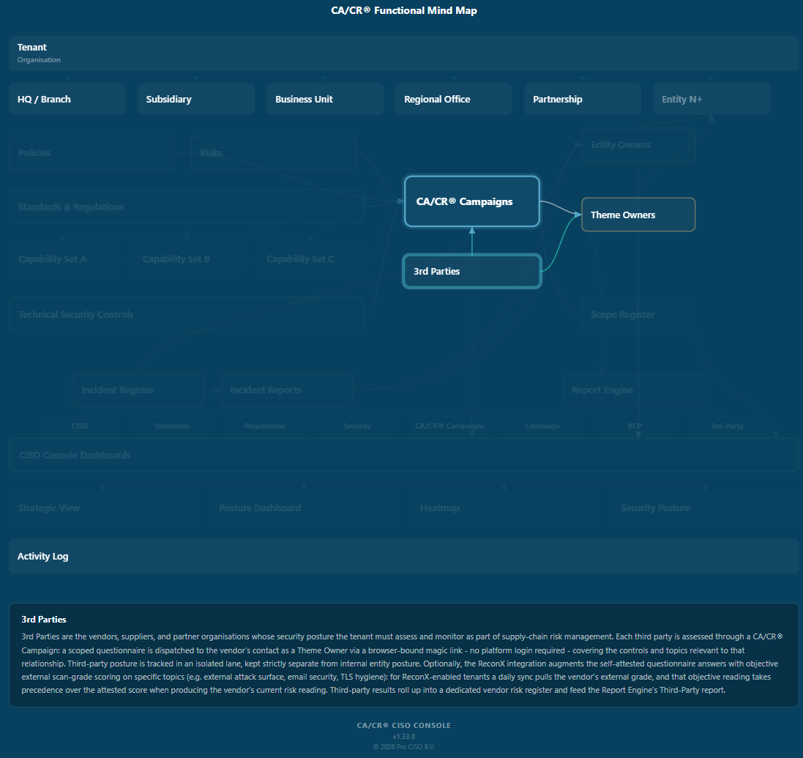Select the Theme Owners node
This screenshot has height=758, width=803.
coord(638,215)
